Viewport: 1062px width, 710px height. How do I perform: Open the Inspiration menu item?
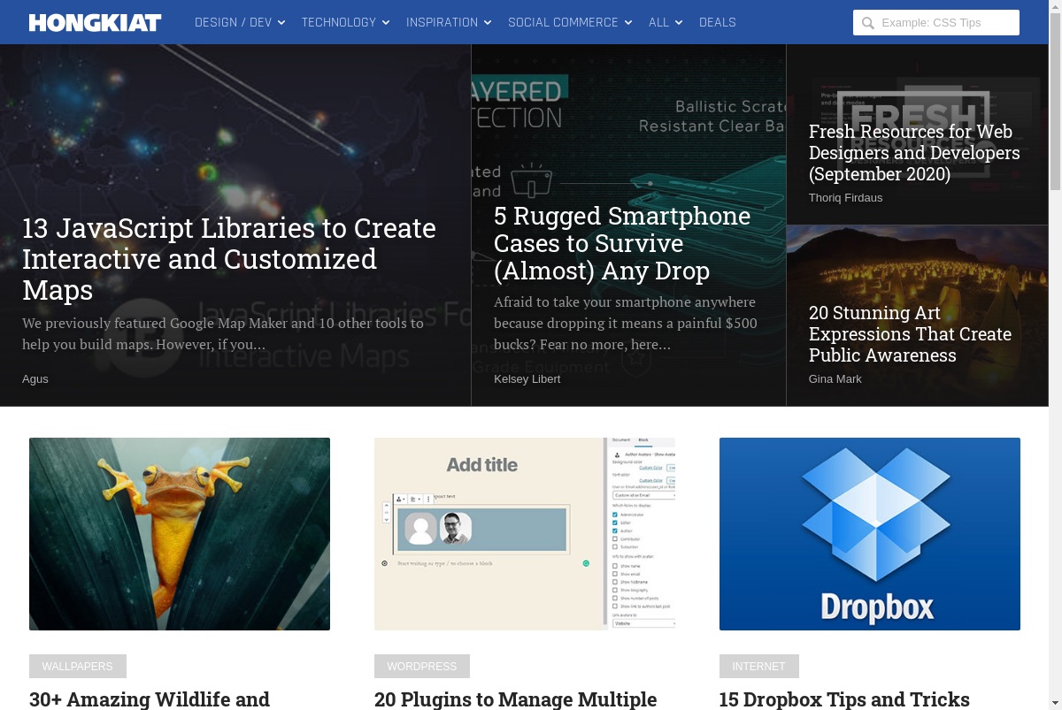click(442, 22)
